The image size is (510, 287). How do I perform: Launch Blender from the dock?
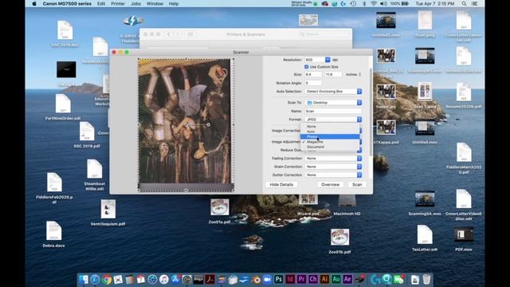click(x=256, y=279)
